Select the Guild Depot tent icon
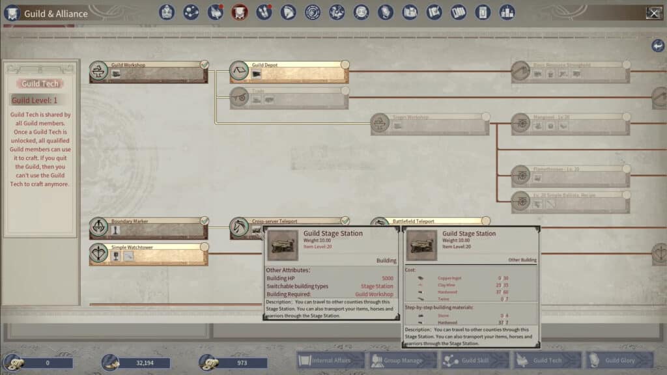This screenshot has width=667, height=375. (x=239, y=70)
